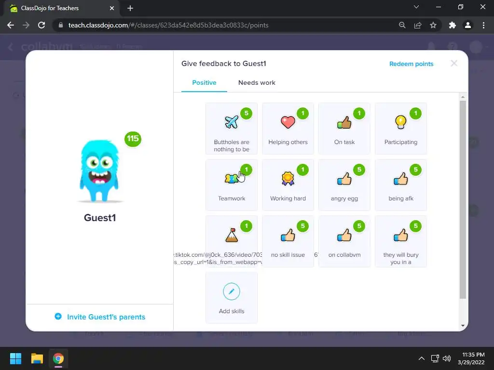Open Windows Start menu
The width and height of the screenshot is (494, 370).
click(x=15, y=358)
